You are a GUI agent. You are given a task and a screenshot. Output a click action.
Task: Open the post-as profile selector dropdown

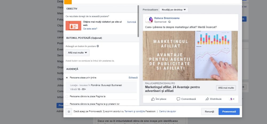pos(232,99)
